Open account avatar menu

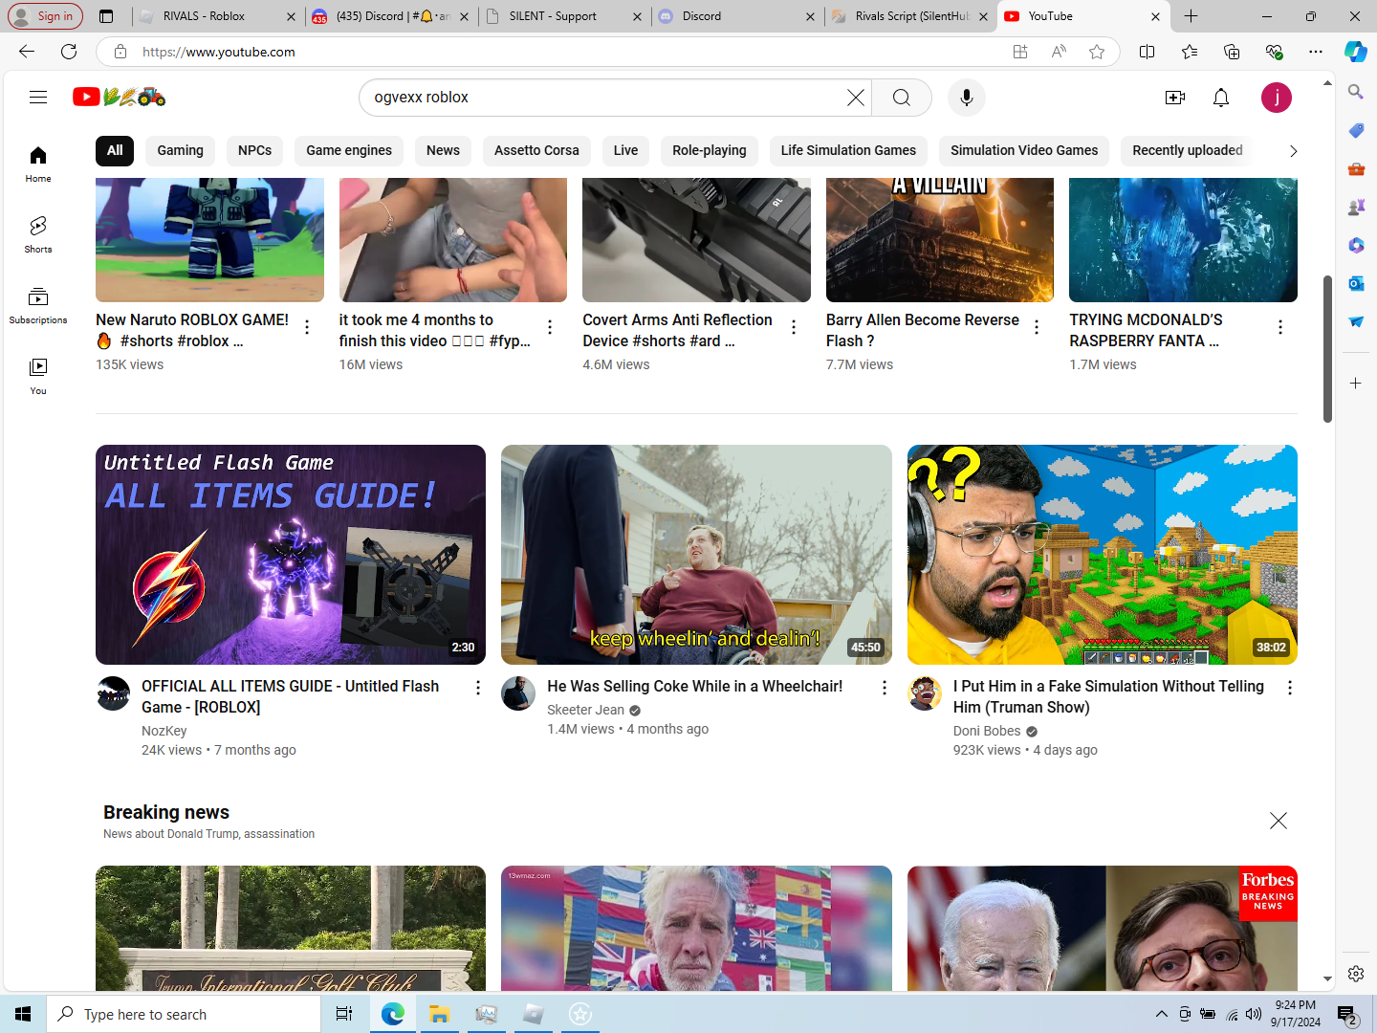[1276, 98]
